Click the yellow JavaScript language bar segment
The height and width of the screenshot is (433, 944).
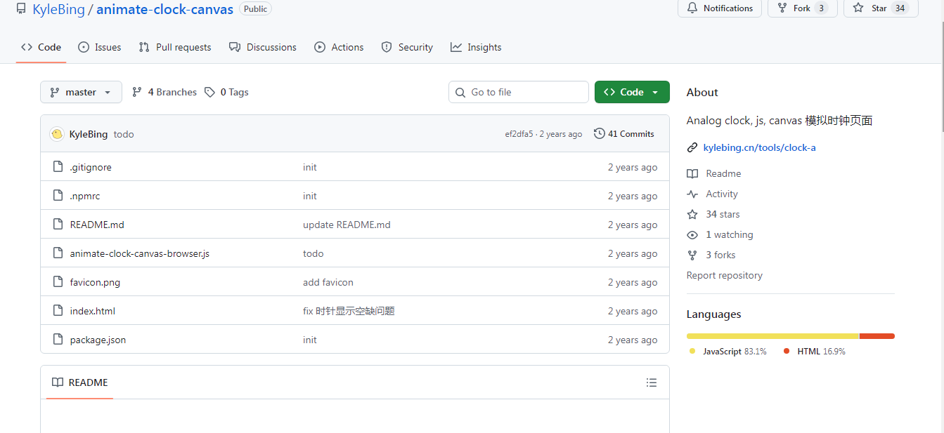pyautogui.click(x=773, y=336)
